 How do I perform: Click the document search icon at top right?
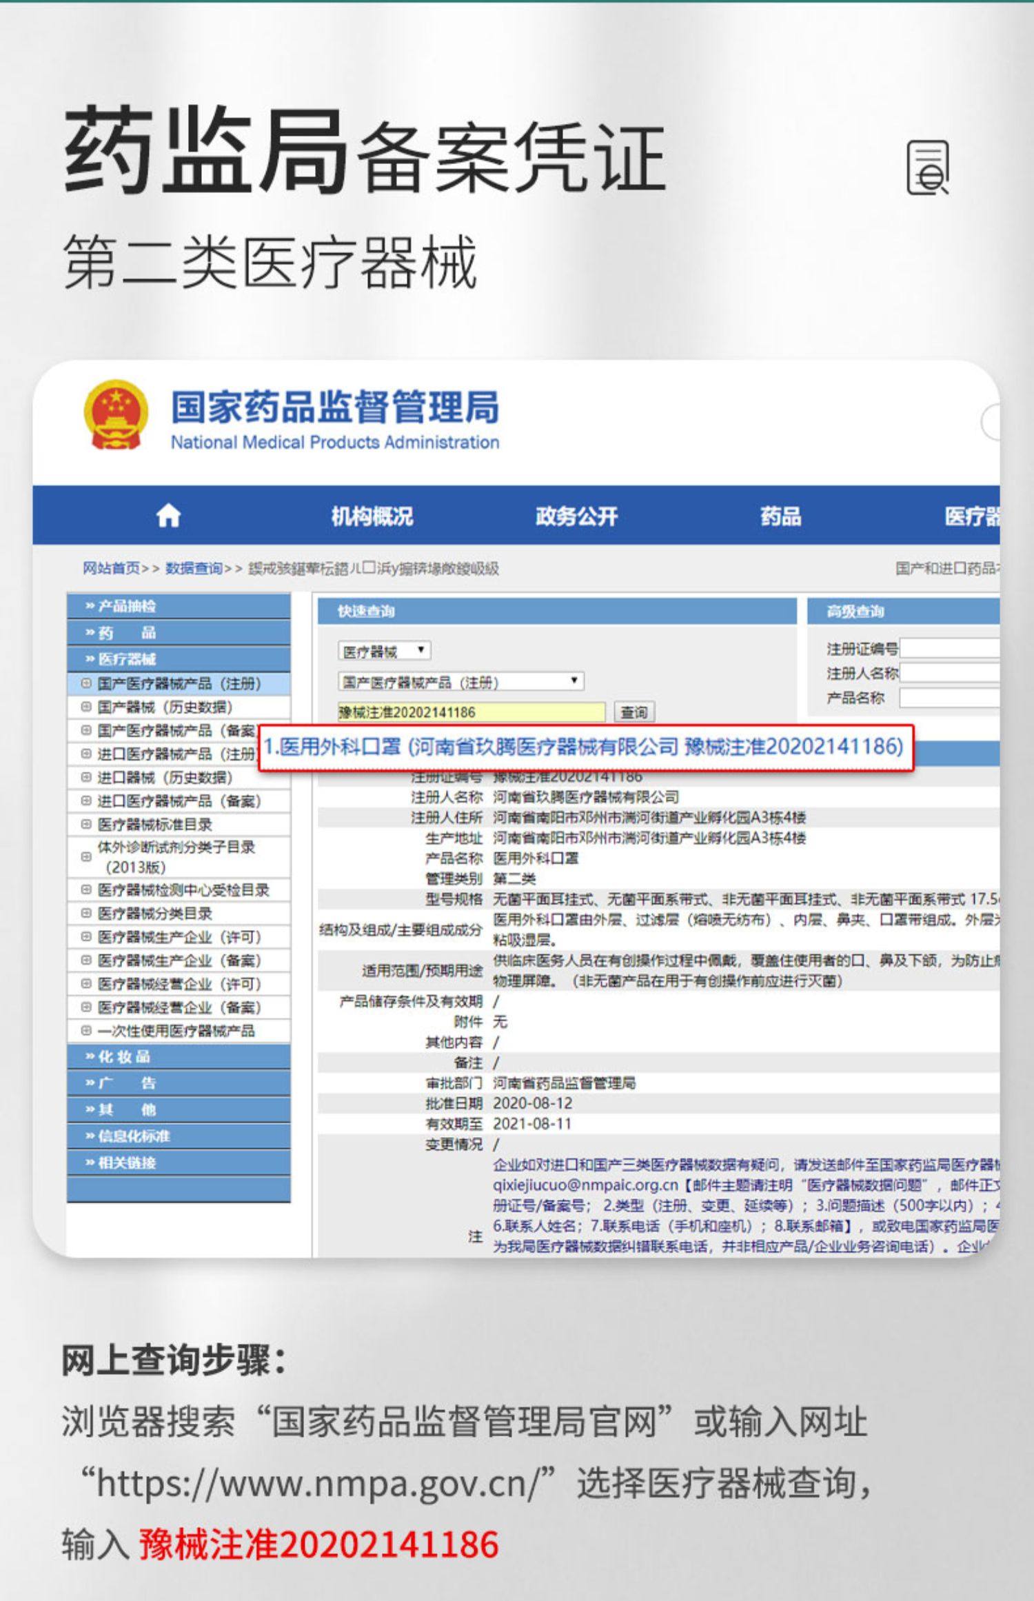(927, 168)
